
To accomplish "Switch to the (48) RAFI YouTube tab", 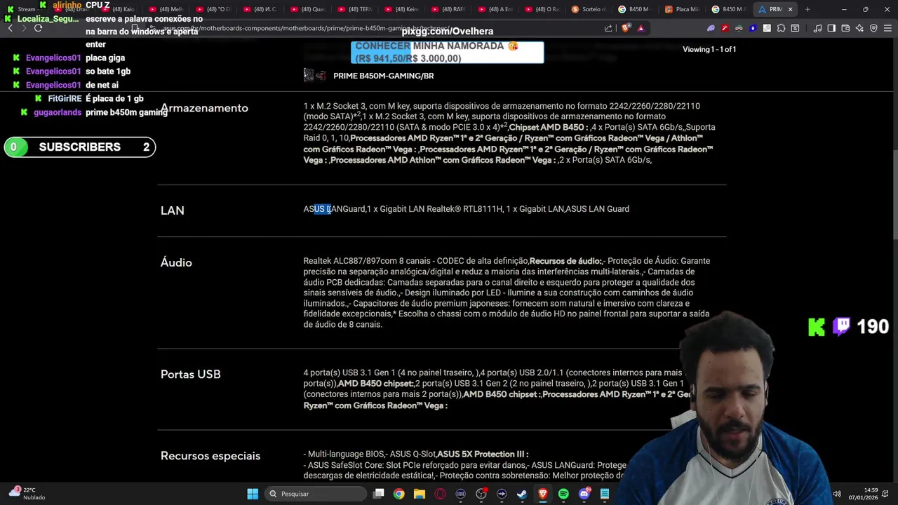I will click(448, 9).
